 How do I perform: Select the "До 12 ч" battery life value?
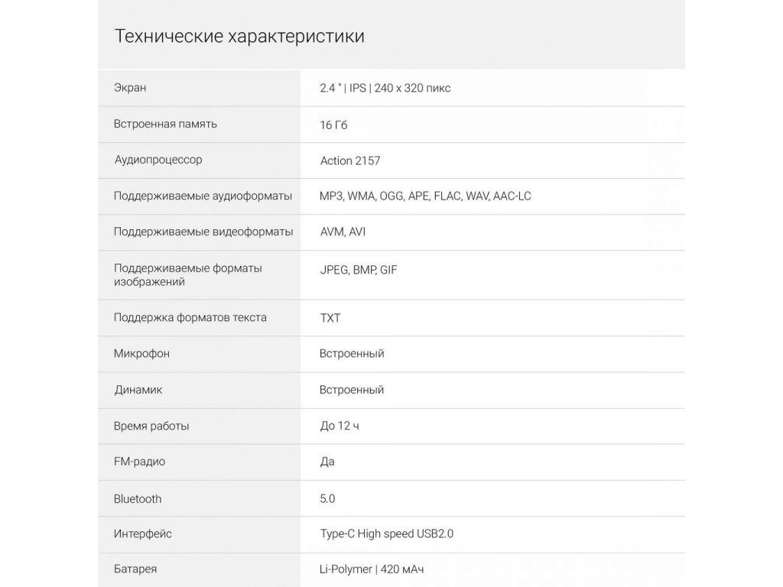point(340,426)
